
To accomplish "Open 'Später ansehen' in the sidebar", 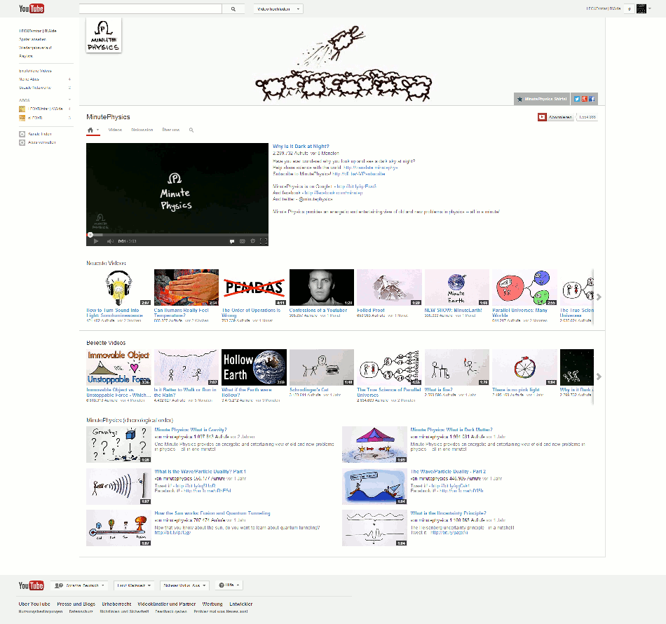I will pos(32,39).
